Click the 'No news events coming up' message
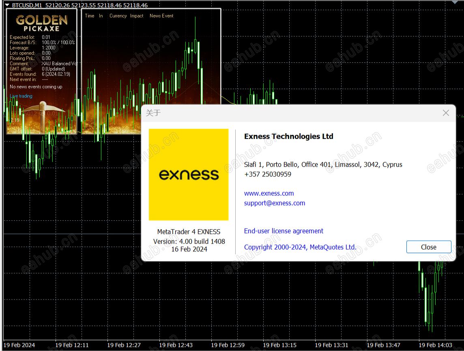The height and width of the screenshot is (351, 464). pyautogui.click(x=36, y=87)
